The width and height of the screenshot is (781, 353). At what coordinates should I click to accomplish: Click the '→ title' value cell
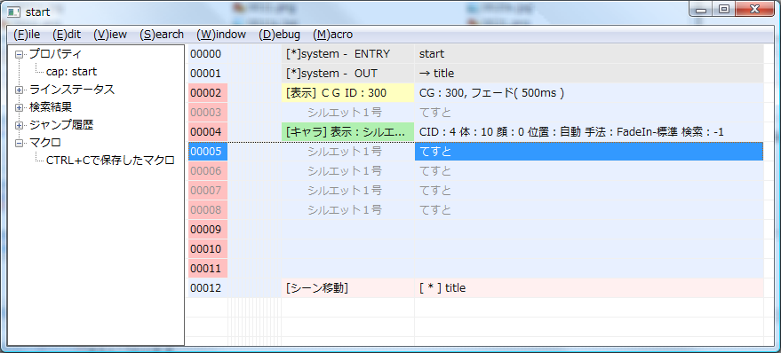[589, 73]
